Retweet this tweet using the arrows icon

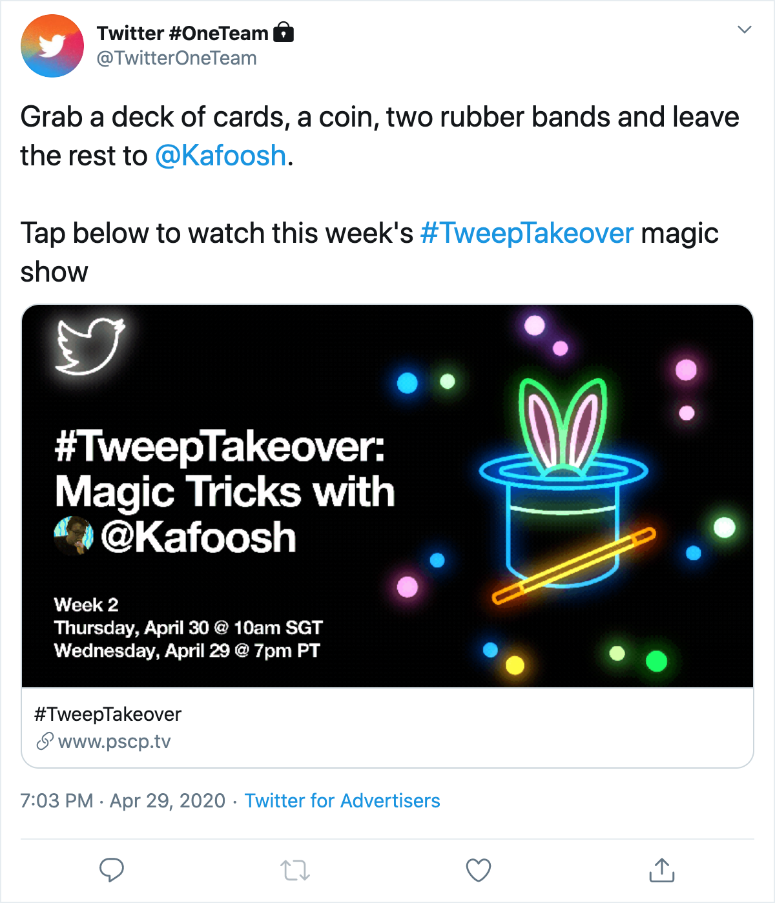coord(295,870)
